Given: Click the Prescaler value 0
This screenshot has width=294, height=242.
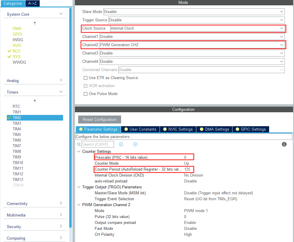Looking at the screenshot, I should click(x=185, y=157).
